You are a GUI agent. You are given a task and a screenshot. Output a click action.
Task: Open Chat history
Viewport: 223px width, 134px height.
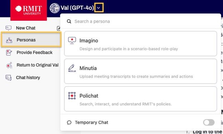tap(28, 78)
